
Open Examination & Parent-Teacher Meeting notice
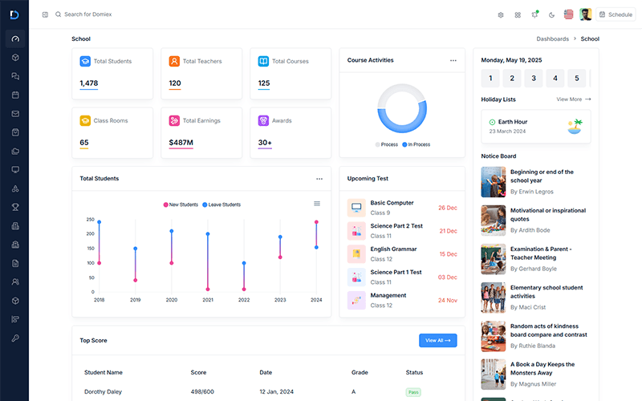coord(536,259)
